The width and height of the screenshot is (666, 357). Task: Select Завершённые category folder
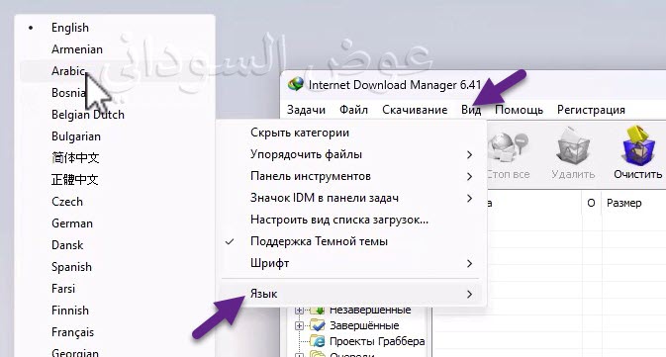point(364,325)
